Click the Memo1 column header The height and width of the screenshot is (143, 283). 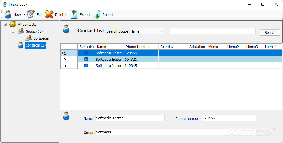pyautogui.click(x=216, y=47)
